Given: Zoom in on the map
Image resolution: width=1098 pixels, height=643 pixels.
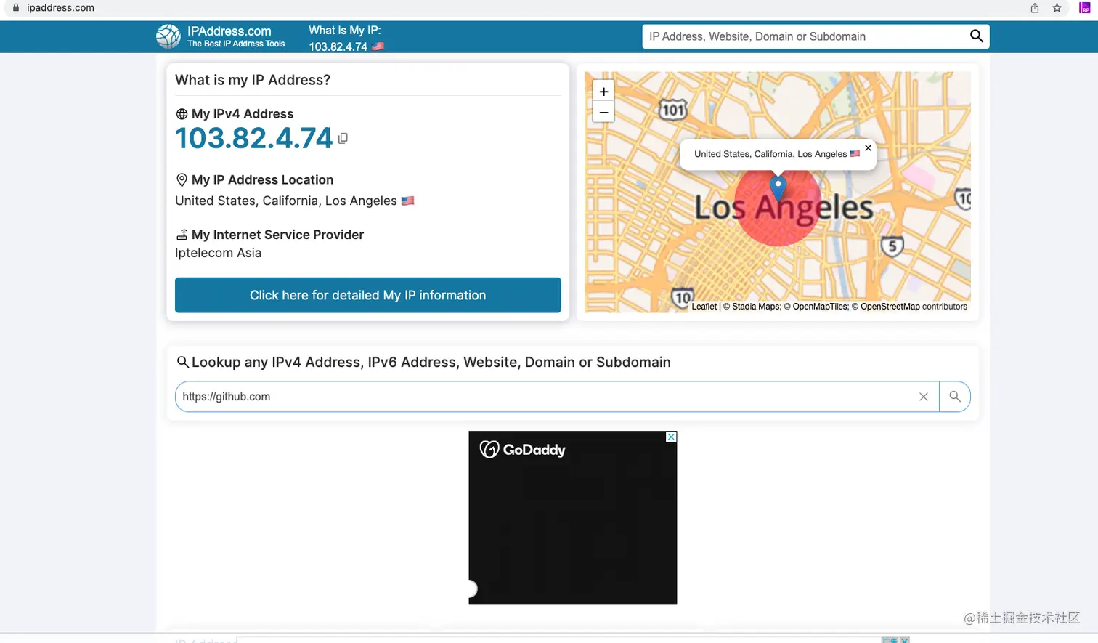Looking at the screenshot, I should pyautogui.click(x=603, y=92).
